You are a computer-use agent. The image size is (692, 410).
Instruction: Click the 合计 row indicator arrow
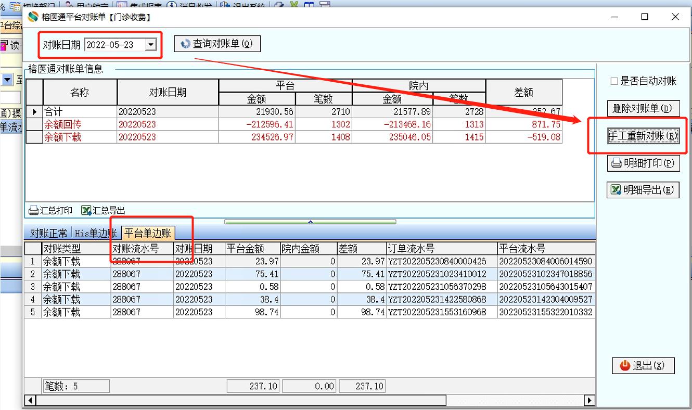pyautogui.click(x=34, y=112)
